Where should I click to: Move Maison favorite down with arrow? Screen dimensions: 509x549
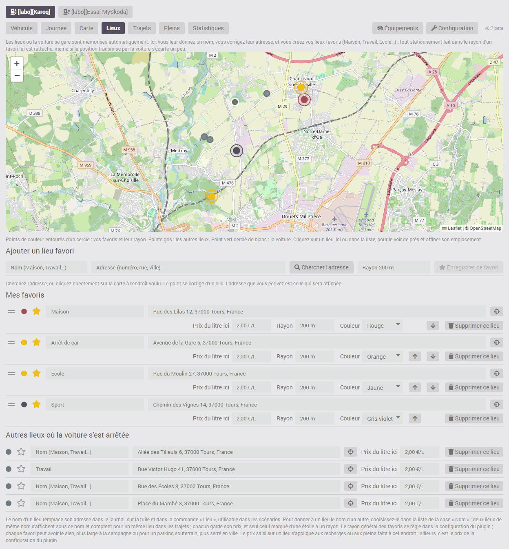pyautogui.click(x=433, y=326)
